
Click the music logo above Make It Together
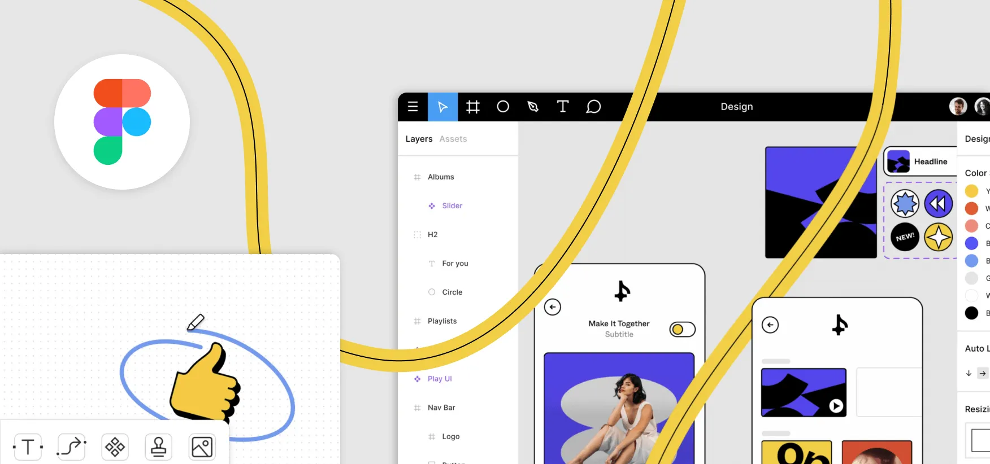coord(622,291)
